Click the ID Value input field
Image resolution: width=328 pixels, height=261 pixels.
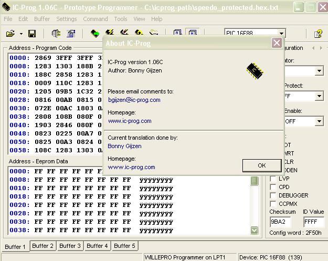[314, 222]
